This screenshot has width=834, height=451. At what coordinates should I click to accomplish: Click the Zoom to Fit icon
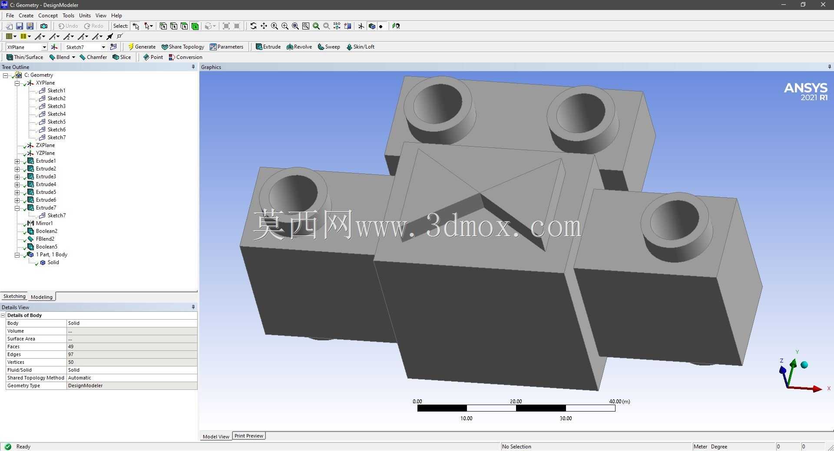pos(295,26)
